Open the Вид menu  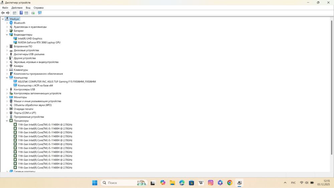pos(28,8)
